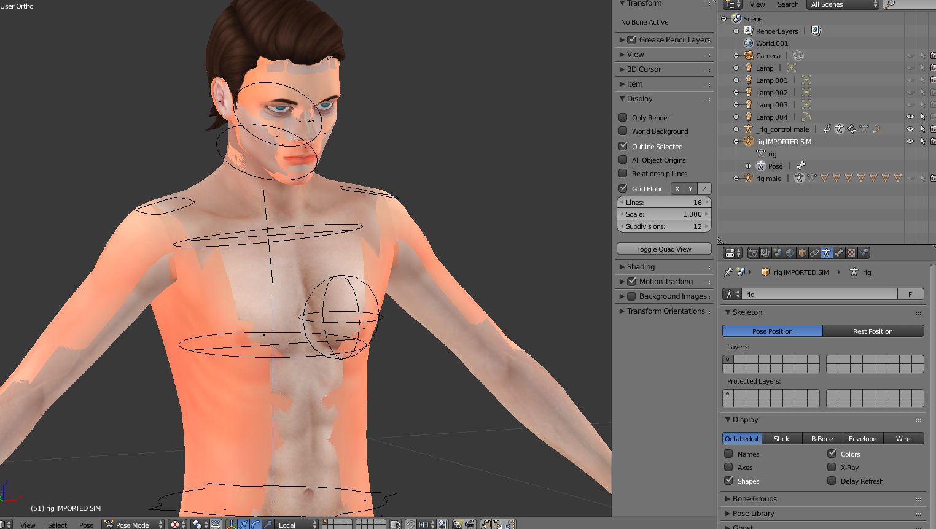
Task: Switch bone display to B-Bone
Action: click(822, 438)
